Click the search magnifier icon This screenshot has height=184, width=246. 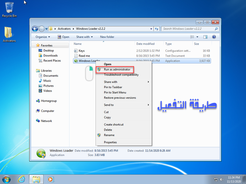click(216, 29)
